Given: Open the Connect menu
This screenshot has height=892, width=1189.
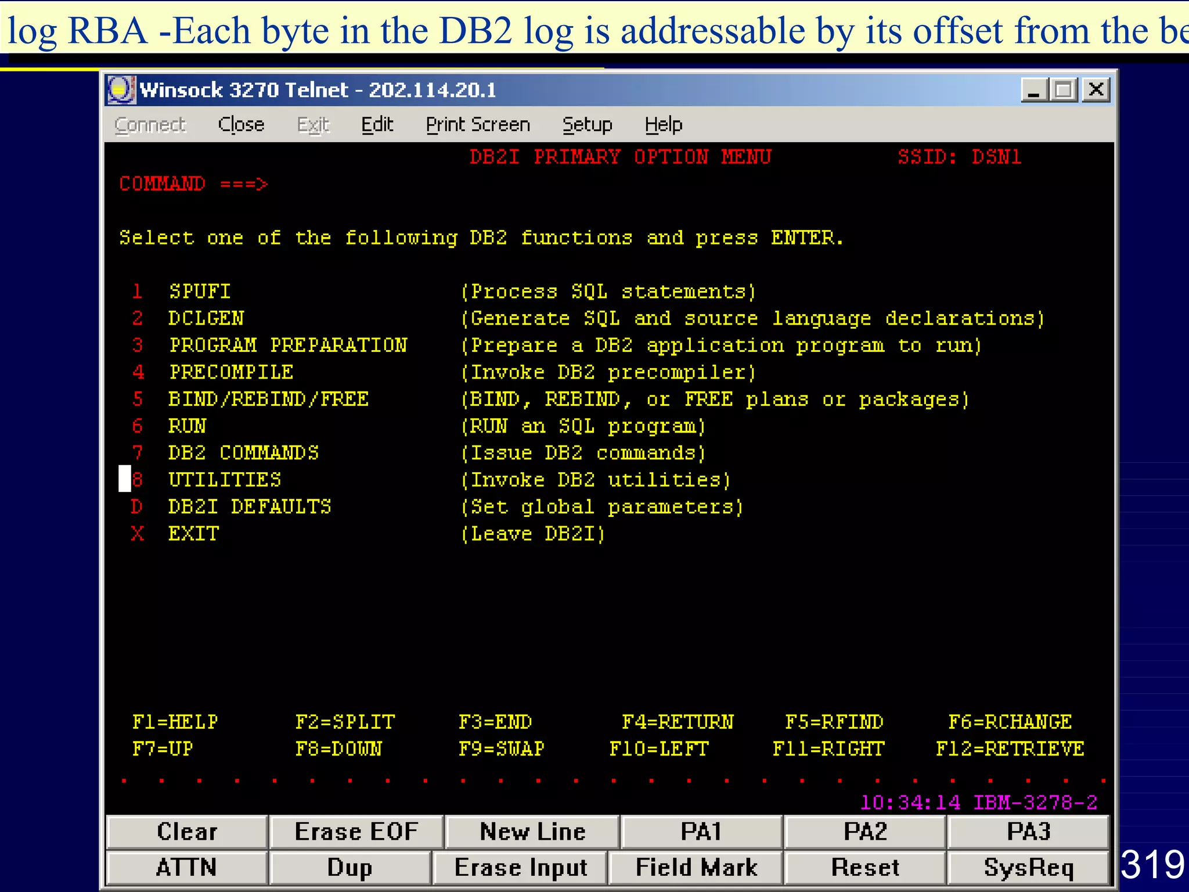Looking at the screenshot, I should click(150, 124).
